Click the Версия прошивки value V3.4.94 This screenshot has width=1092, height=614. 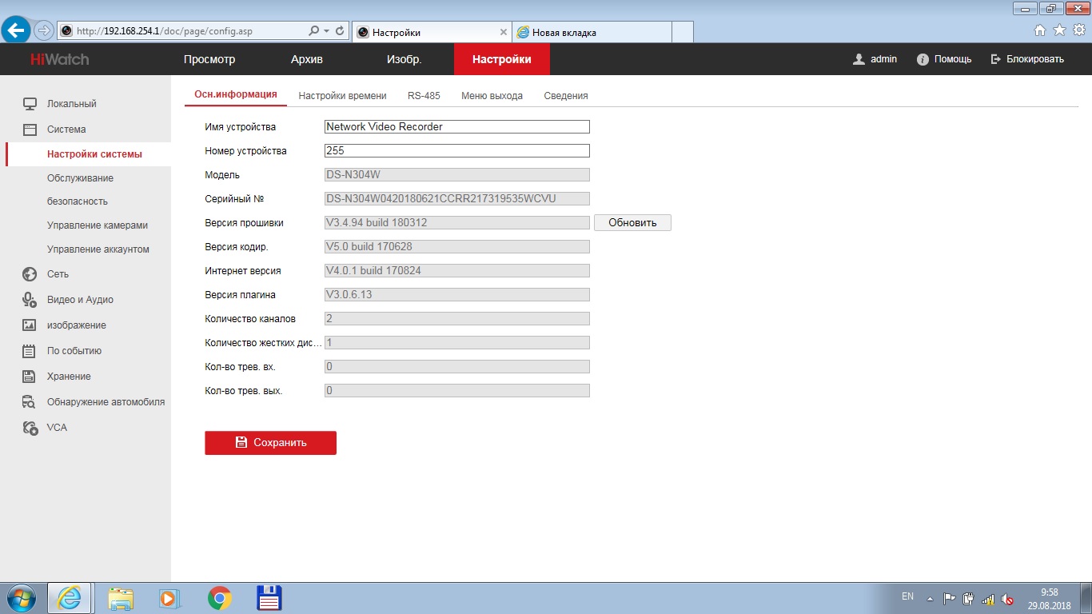tap(457, 222)
